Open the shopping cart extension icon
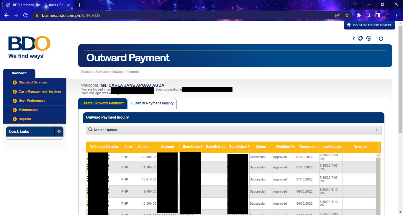The height and width of the screenshot is (215, 403). [x=387, y=15]
